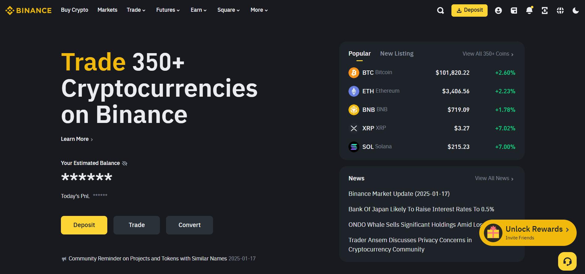Viewport: 585px width, 274px height.
Task: Click Bitcoin change +2.60%
Action: pos(505,73)
